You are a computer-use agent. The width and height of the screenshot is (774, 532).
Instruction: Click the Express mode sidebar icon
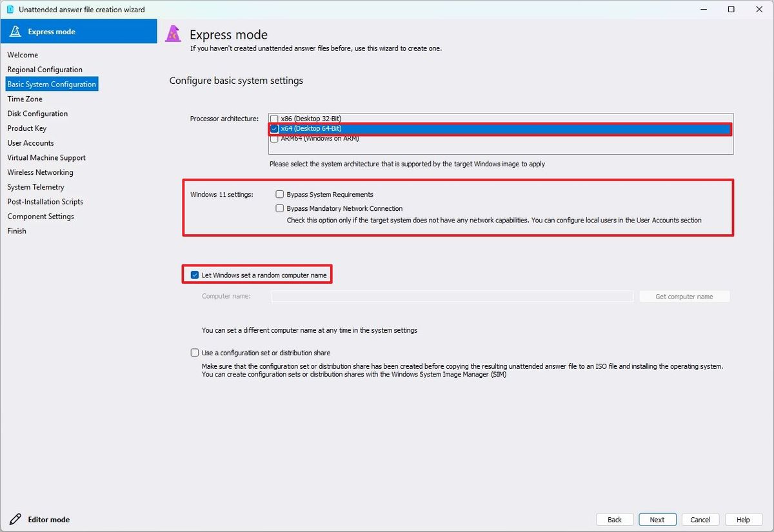click(14, 31)
